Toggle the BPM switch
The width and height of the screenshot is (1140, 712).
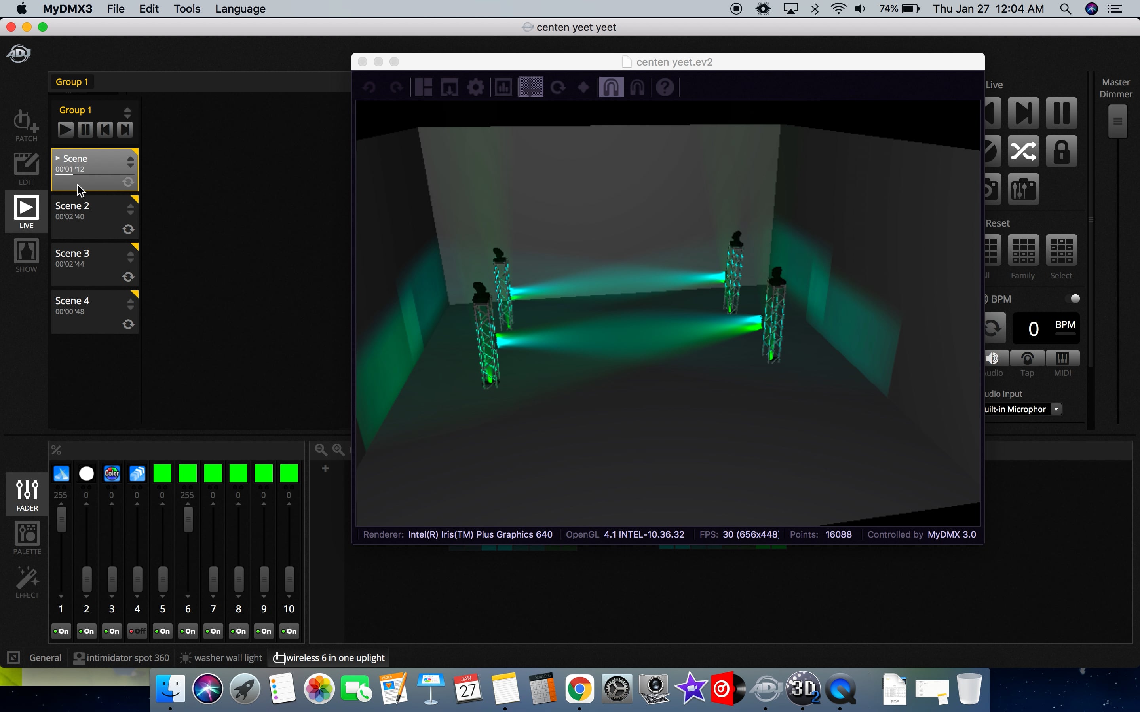click(x=1073, y=299)
